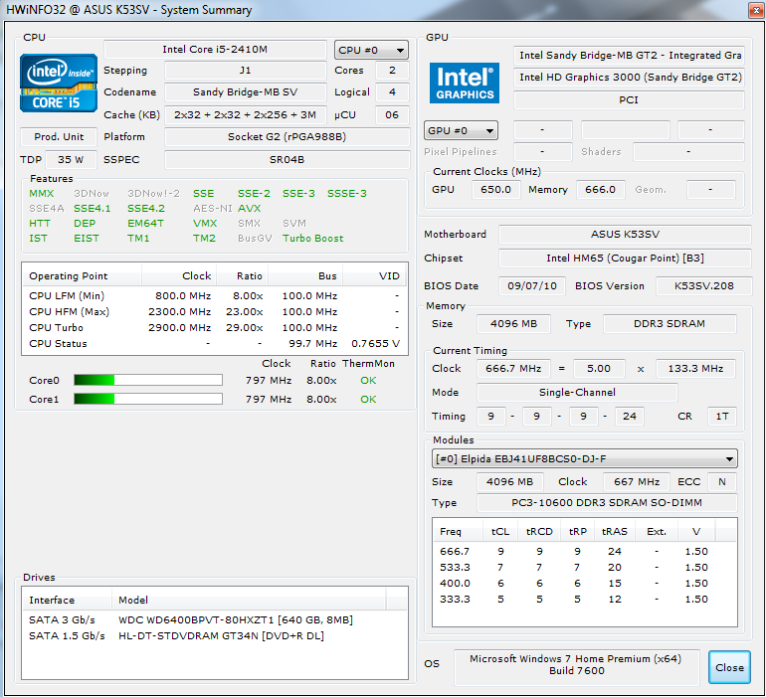Open the CPU #0 selector dropdown
This screenshot has width=766, height=697.
pos(371,50)
